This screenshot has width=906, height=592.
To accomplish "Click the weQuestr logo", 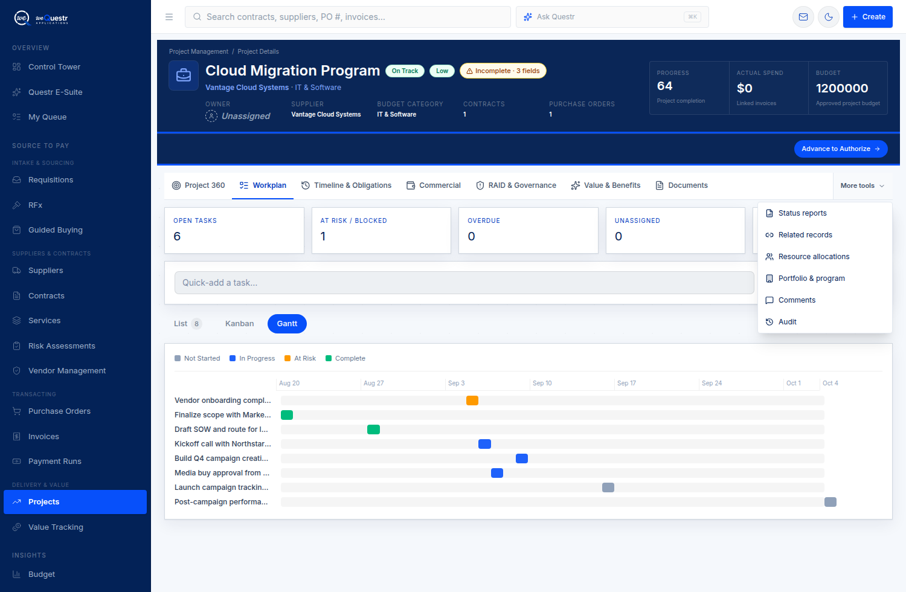I will click(x=41, y=18).
